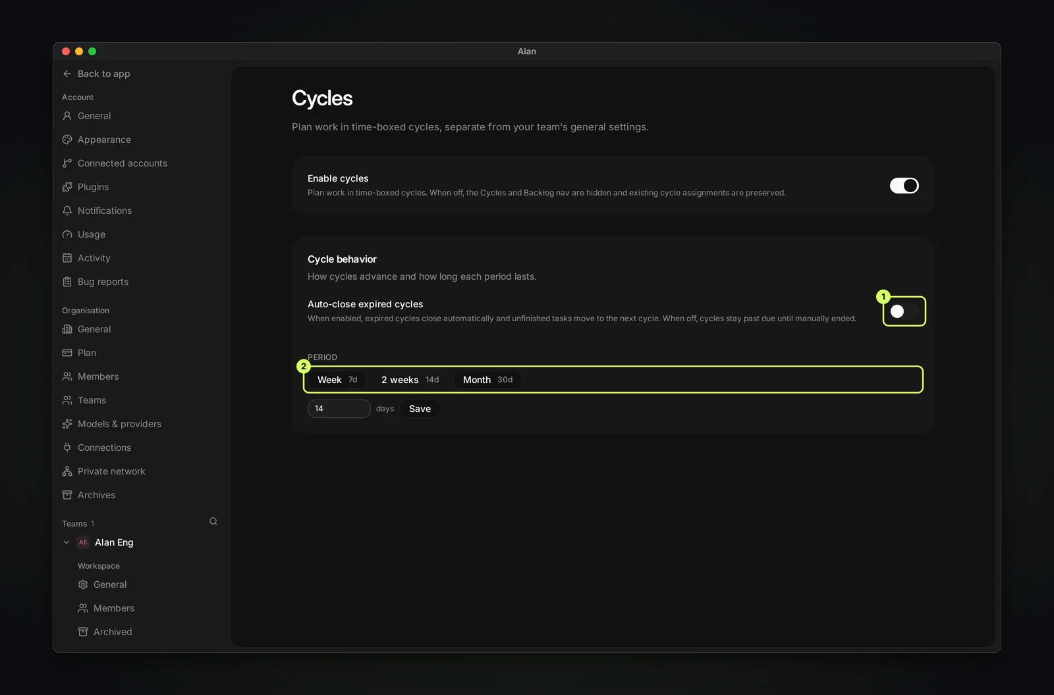Viewport: 1054px width, 695px height.
Task: Click the Back to app link
Action: click(x=97, y=74)
